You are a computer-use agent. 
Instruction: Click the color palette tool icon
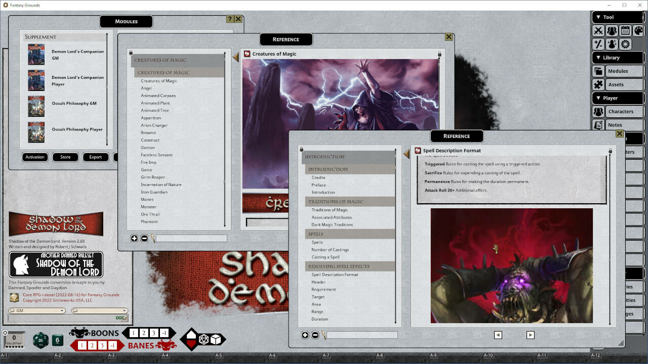click(x=638, y=31)
